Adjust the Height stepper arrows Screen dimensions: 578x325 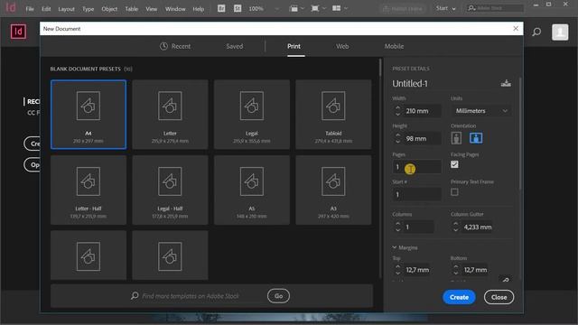coord(397,138)
